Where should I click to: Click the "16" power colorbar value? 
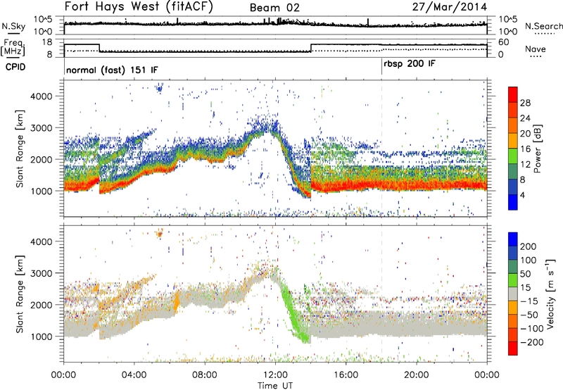click(525, 149)
